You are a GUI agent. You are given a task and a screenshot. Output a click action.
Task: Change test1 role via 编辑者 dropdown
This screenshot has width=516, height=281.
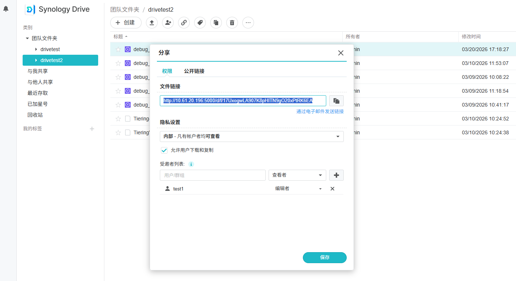click(x=298, y=189)
